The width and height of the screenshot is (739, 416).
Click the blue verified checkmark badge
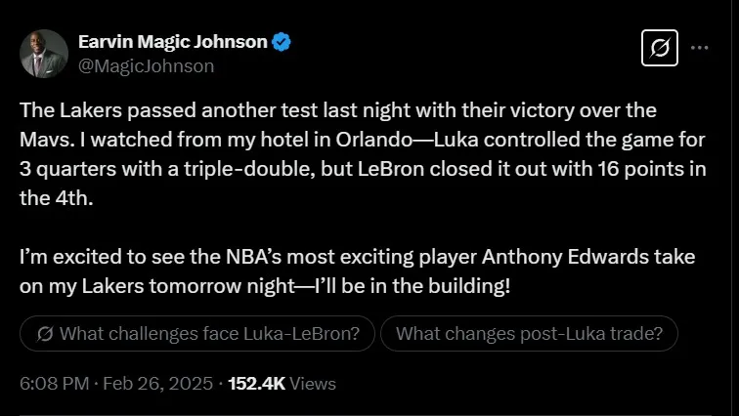pos(283,42)
